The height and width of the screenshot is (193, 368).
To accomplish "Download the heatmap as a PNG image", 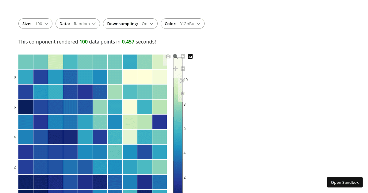I will coord(168,56).
